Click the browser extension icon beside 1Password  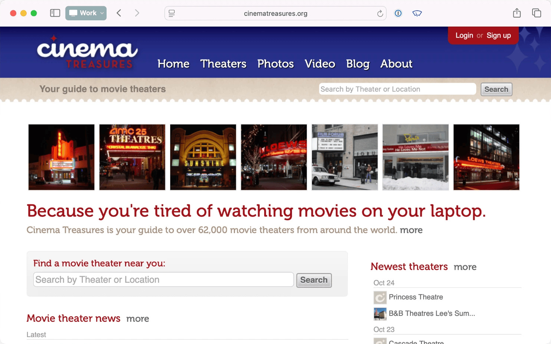[417, 13]
